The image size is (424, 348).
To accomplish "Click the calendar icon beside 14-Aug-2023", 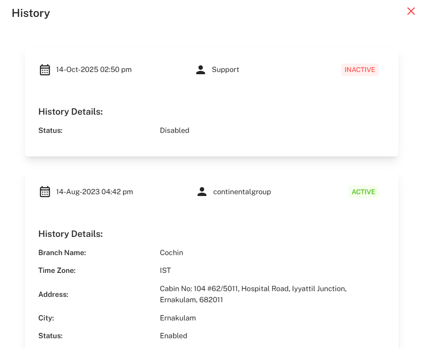I will pyautogui.click(x=45, y=192).
